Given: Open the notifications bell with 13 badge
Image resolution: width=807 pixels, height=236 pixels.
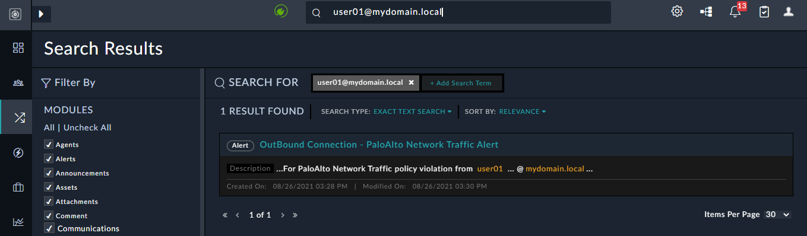Looking at the screenshot, I should (736, 11).
